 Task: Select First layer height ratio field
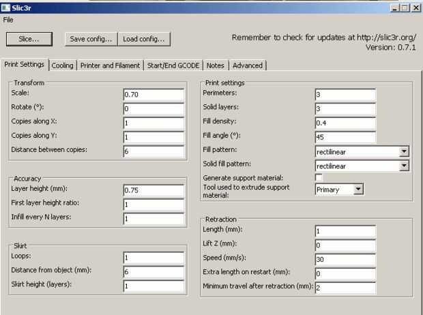click(154, 205)
